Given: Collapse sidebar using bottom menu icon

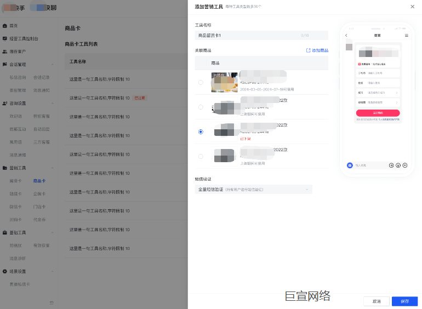Looking at the screenshot, I should tap(52, 302).
